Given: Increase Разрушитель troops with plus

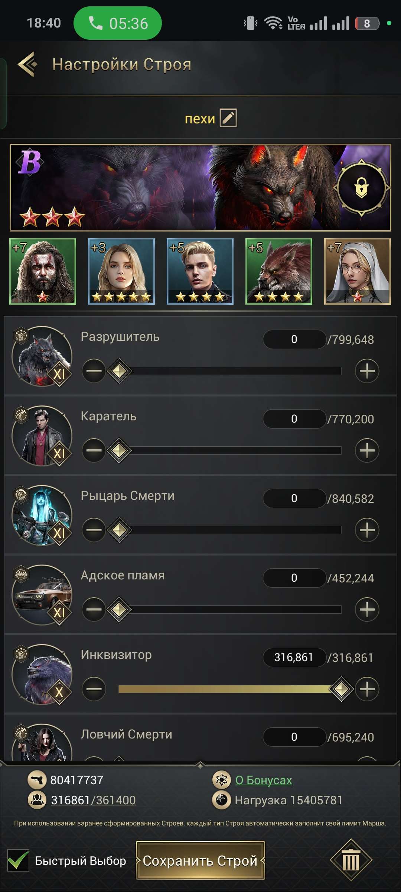Looking at the screenshot, I should point(367,371).
